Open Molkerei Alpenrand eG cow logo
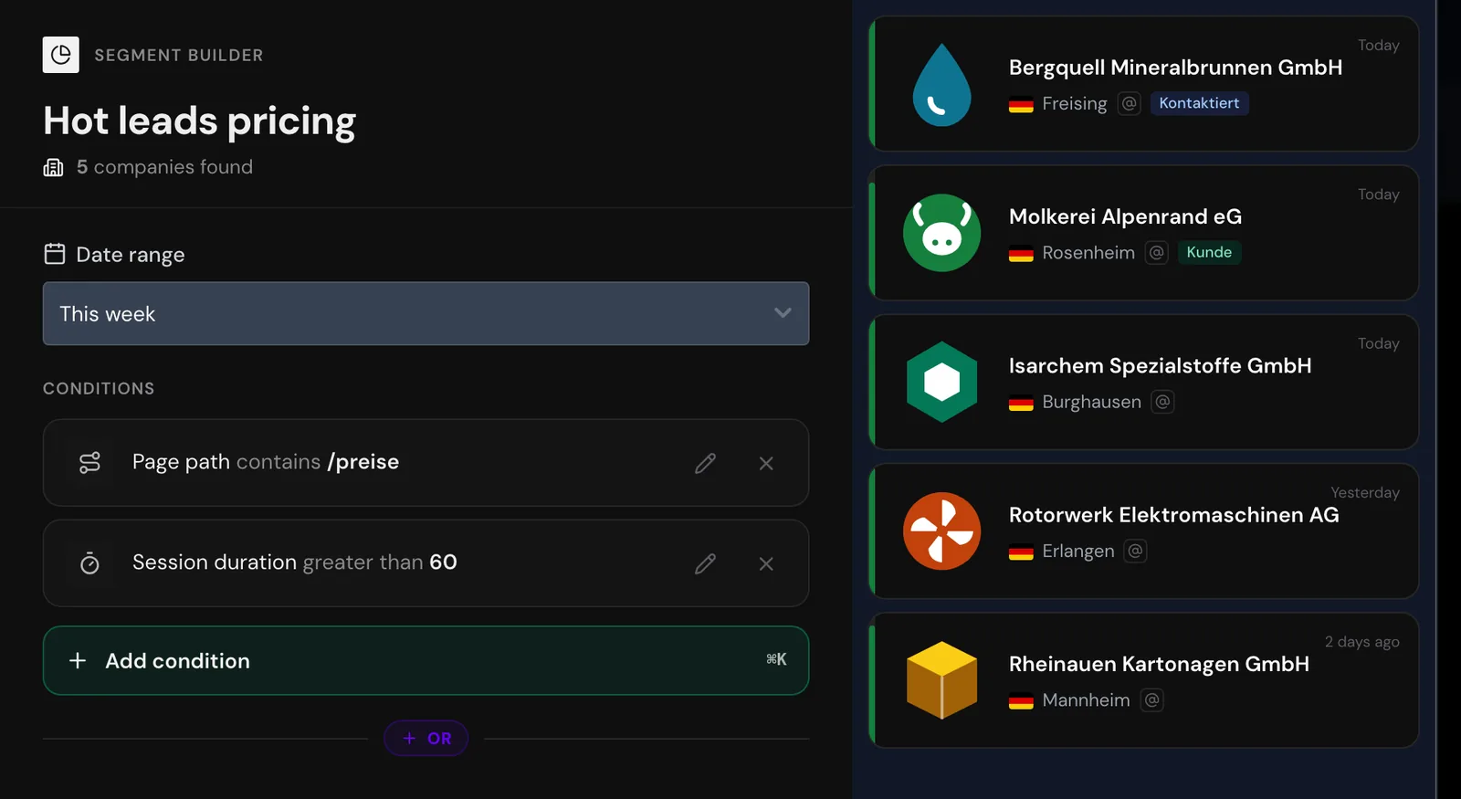The width and height of the screenshot is (1461, 799). [x=941, y=233]
